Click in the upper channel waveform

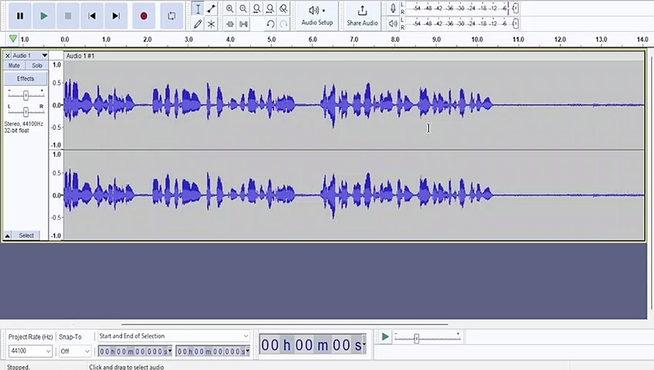(354, 105)
